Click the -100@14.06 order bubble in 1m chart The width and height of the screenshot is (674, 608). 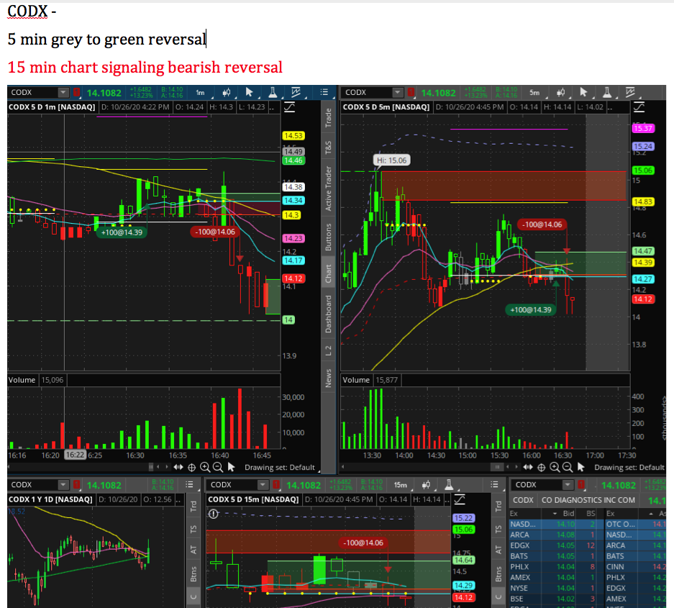(x=215, y=232)
